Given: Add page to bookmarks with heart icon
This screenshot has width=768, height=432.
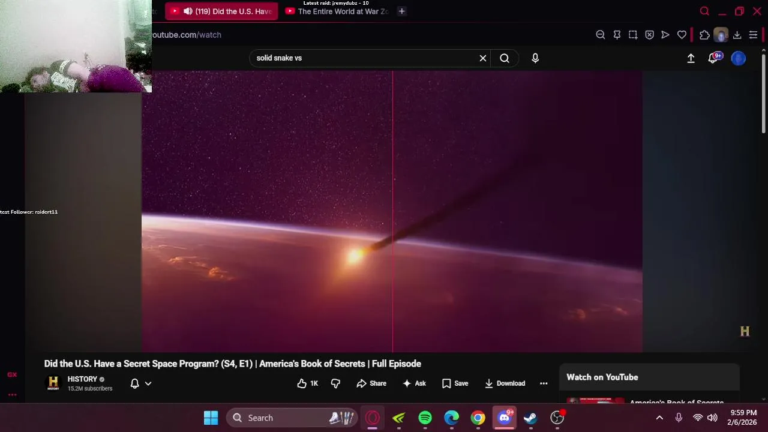Looking at the screenshot, I should (682, 35).
